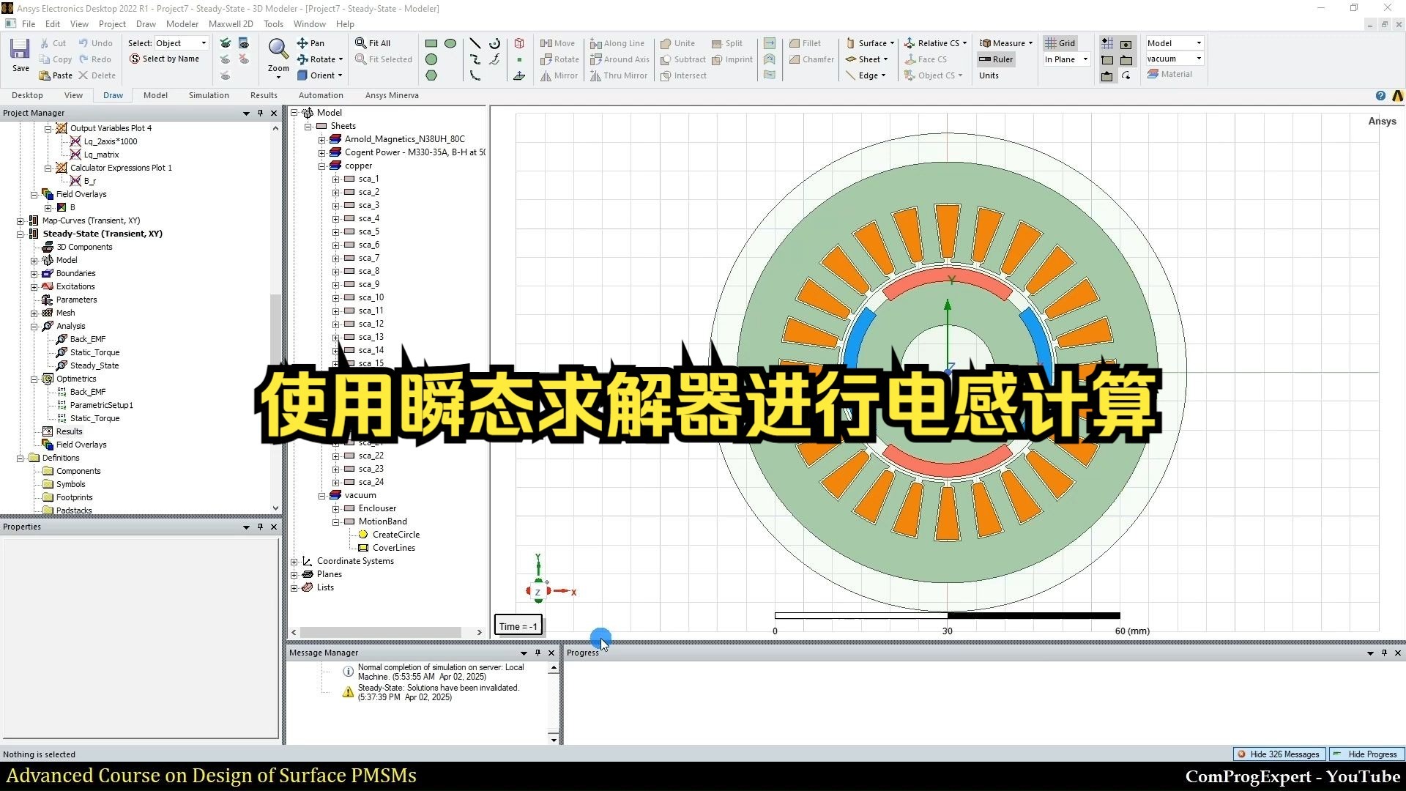Choose the Draw Regular Polygon tool
The width and height of the screenshot is (1406, 791).
(431, 75)
